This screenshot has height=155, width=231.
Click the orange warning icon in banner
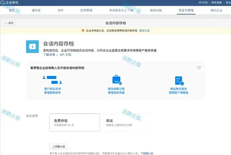[x=83, y=31]
